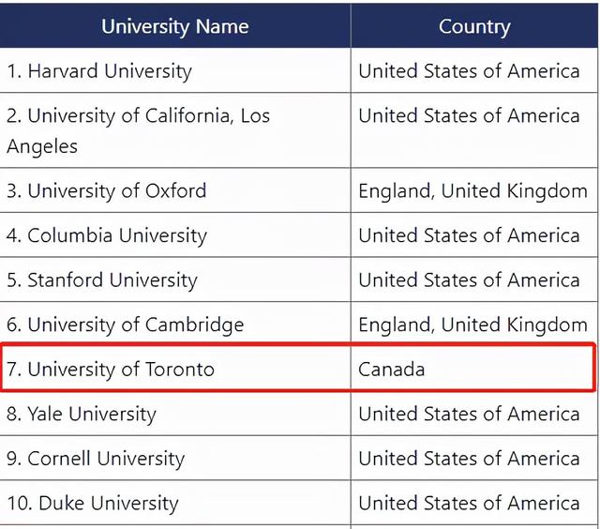Select Harvard's United States of America cell
The width and height of the screenshot is (600, 529).
click(x=469, y=71)
